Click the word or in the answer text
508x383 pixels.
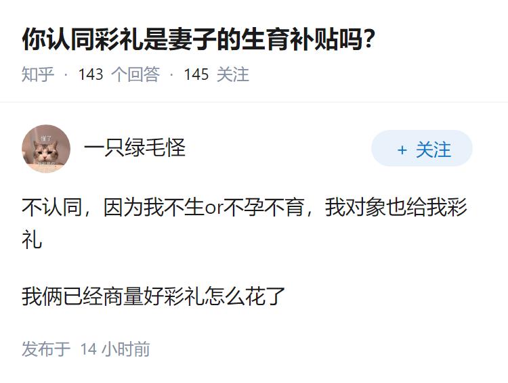213,208
